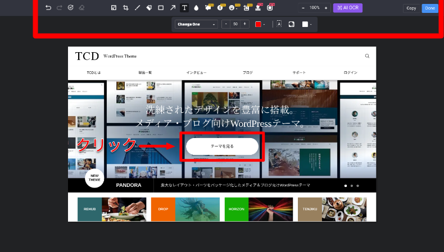Open the ログイン menu item
The height and width of the screenshot is (252, 444).
351,73
